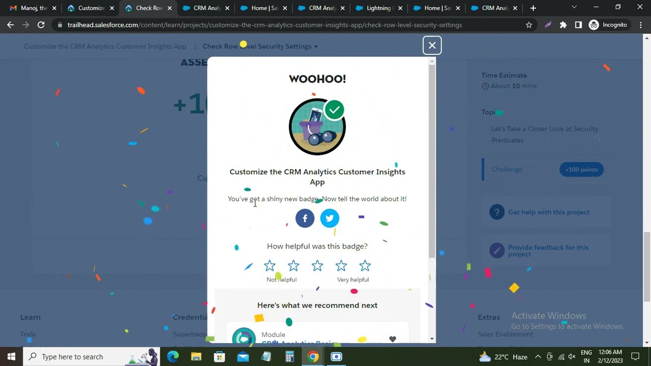Viewport: 651px width, 366px height.
Task: Click the +100 points badge
Action: (581, 169)
